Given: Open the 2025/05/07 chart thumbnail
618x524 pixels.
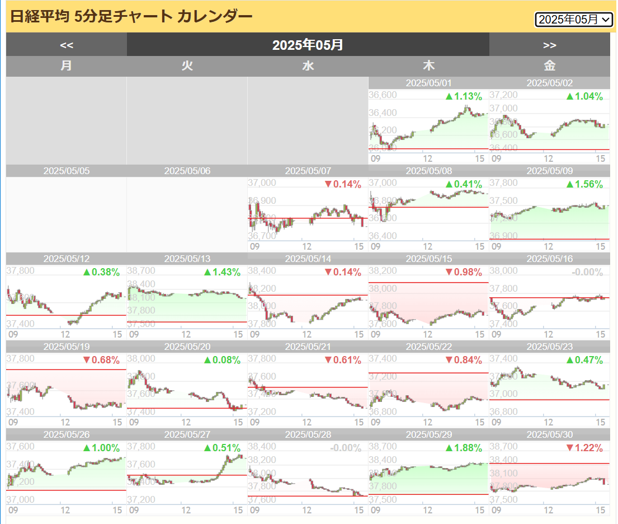Looking at the screenshot, I should (308, 214).
